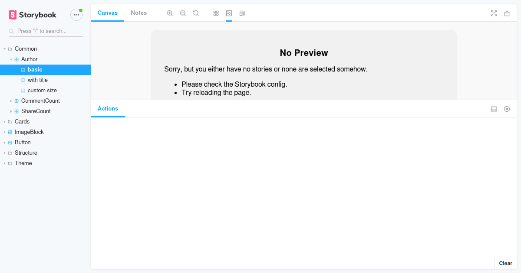Switch to the Notes tab
Screen dimensions: 521x273
point(138,13)
